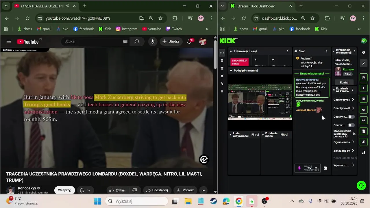
Task: Open the notification bell dropdown under the video
Action: click(x=85, y=190)
